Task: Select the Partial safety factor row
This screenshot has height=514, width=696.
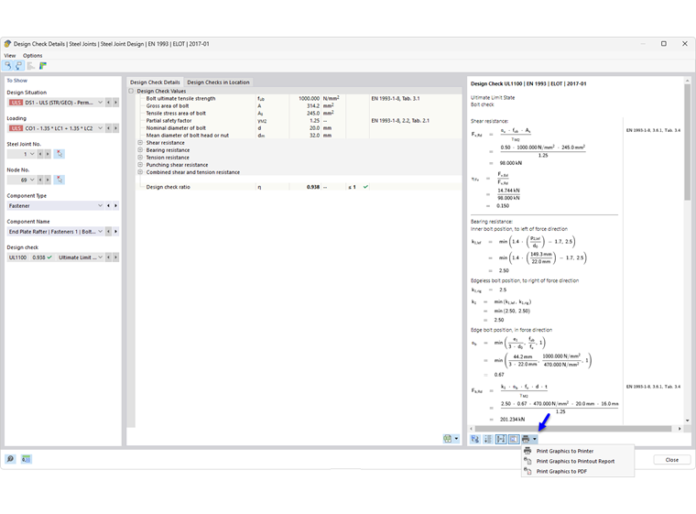Action: (299, 120)
